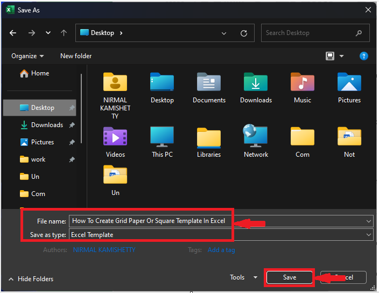
Task: Select Downloads in the navigation pane
Action: 46,125
